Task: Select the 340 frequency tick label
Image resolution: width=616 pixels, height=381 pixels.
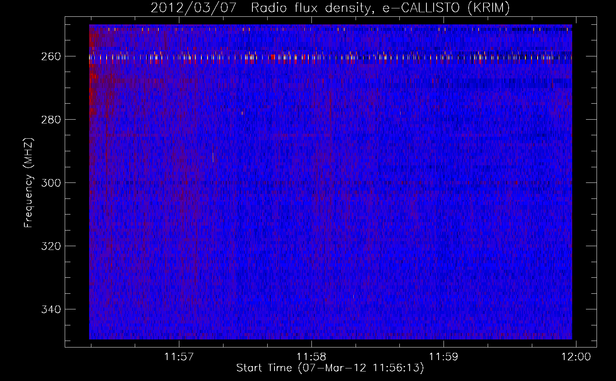Action: (x=51, y=309)
